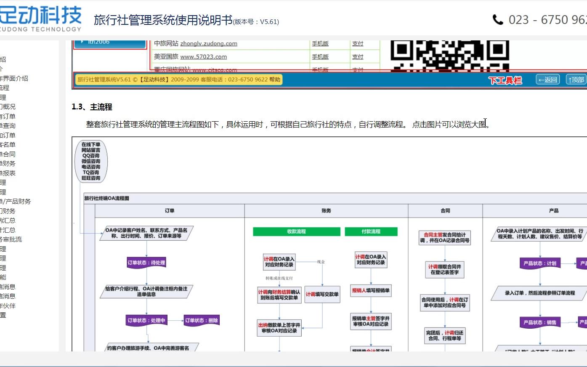Click the Zudong Technology logo
This screenshot has width=587, height=367.
click(41, 17)
